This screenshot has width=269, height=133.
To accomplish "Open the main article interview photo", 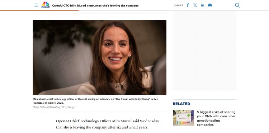I will pos(99,58).
